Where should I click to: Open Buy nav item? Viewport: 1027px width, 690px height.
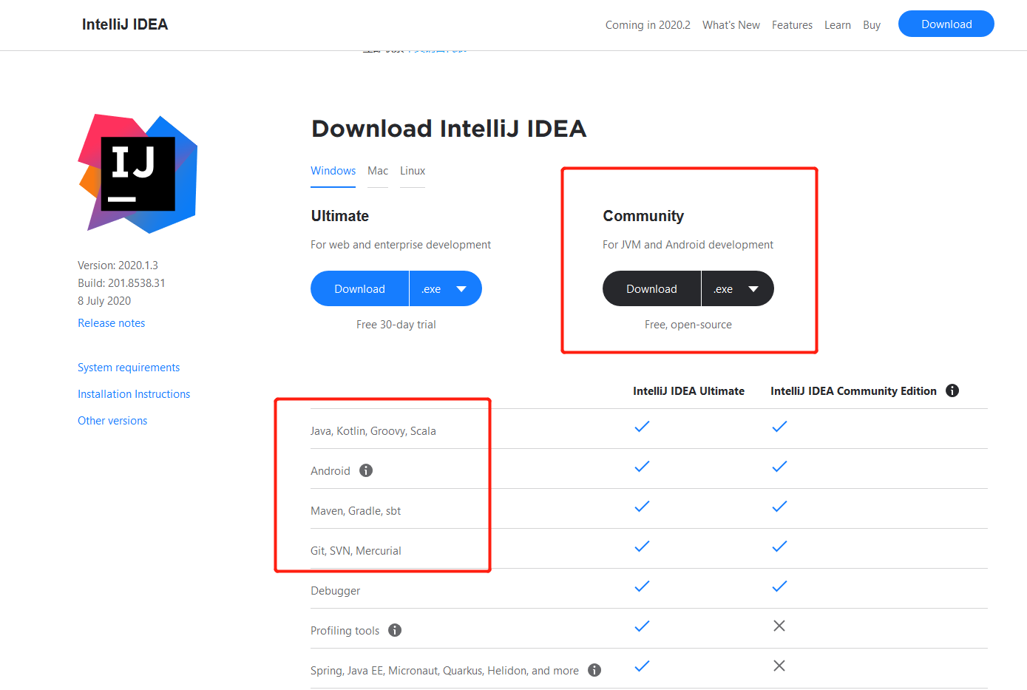tap(872, 25)
